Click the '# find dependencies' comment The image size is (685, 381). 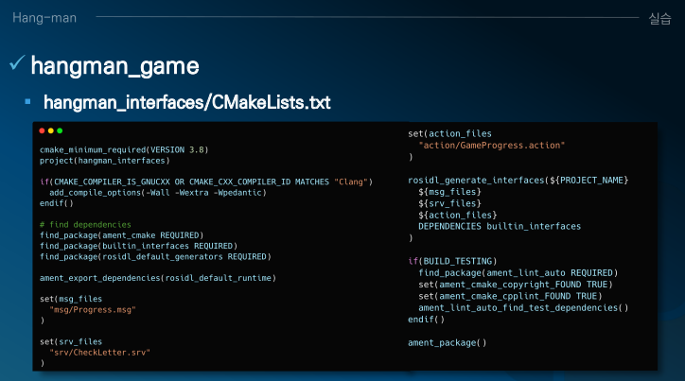85,225
